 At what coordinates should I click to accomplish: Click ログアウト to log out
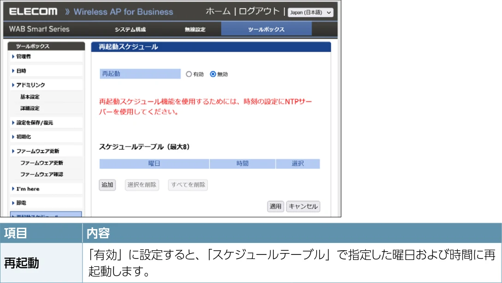[260, 12]
